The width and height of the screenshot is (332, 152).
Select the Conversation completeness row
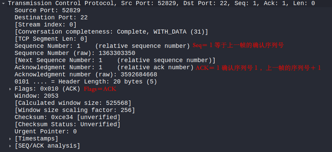[x=111, y=32]
